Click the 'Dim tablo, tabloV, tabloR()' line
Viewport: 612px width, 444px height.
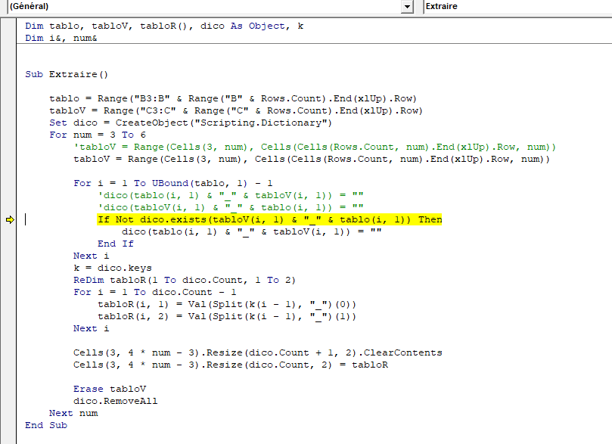[164, 26]
